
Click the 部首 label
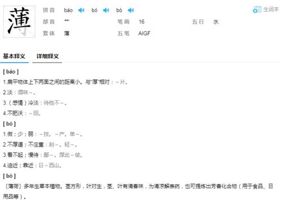coord(49,22)
